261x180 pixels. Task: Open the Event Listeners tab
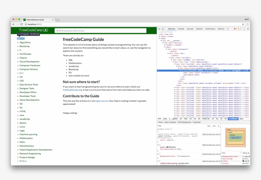(170, 122)
